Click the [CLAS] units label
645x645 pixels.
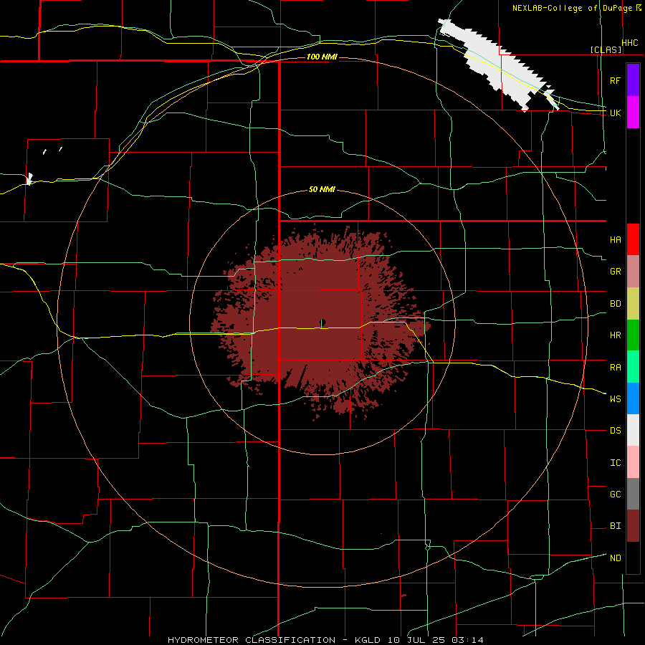[606, 49]
